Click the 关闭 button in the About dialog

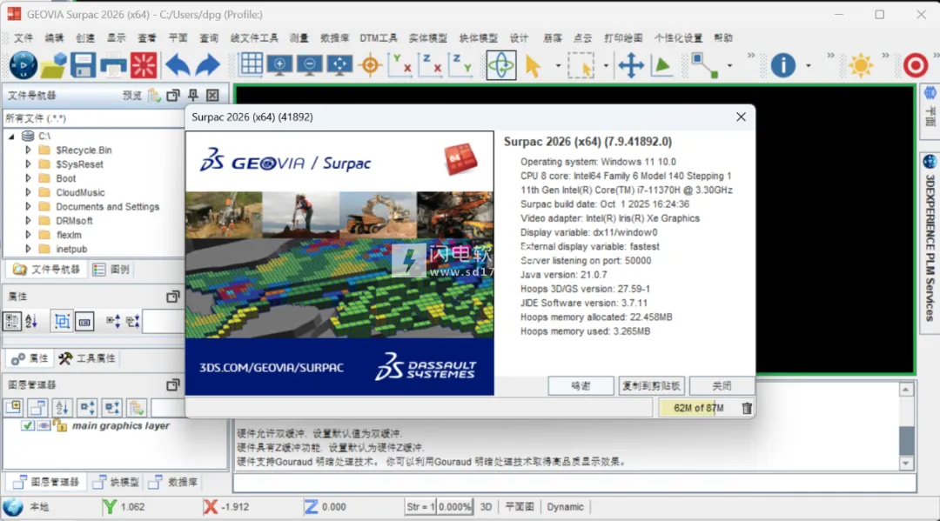[722, 385]
